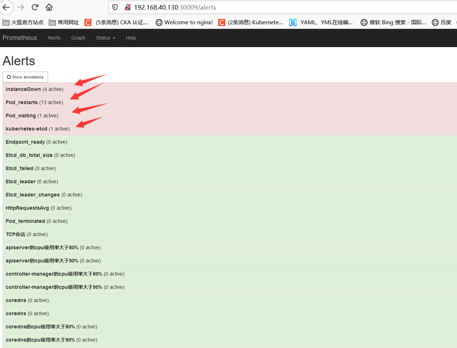
Task: Open the (2条消息) Kubernete... bookmark
Action: pyautogui.click(x=251, y=22)
